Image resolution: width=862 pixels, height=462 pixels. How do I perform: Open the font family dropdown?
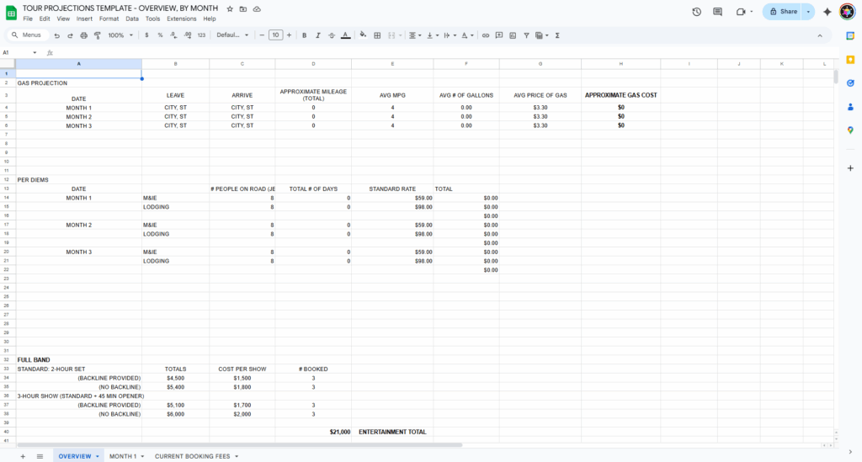[x=232, y=35]
